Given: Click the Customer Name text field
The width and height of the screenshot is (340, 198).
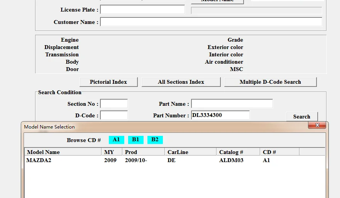Looking at the screenshot, I should 211,22.
